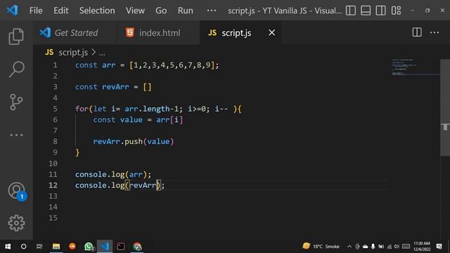The image size is (450, 253).
Task: Open the editor More Actions ellipsis menu
Action: tap(435, 32)
